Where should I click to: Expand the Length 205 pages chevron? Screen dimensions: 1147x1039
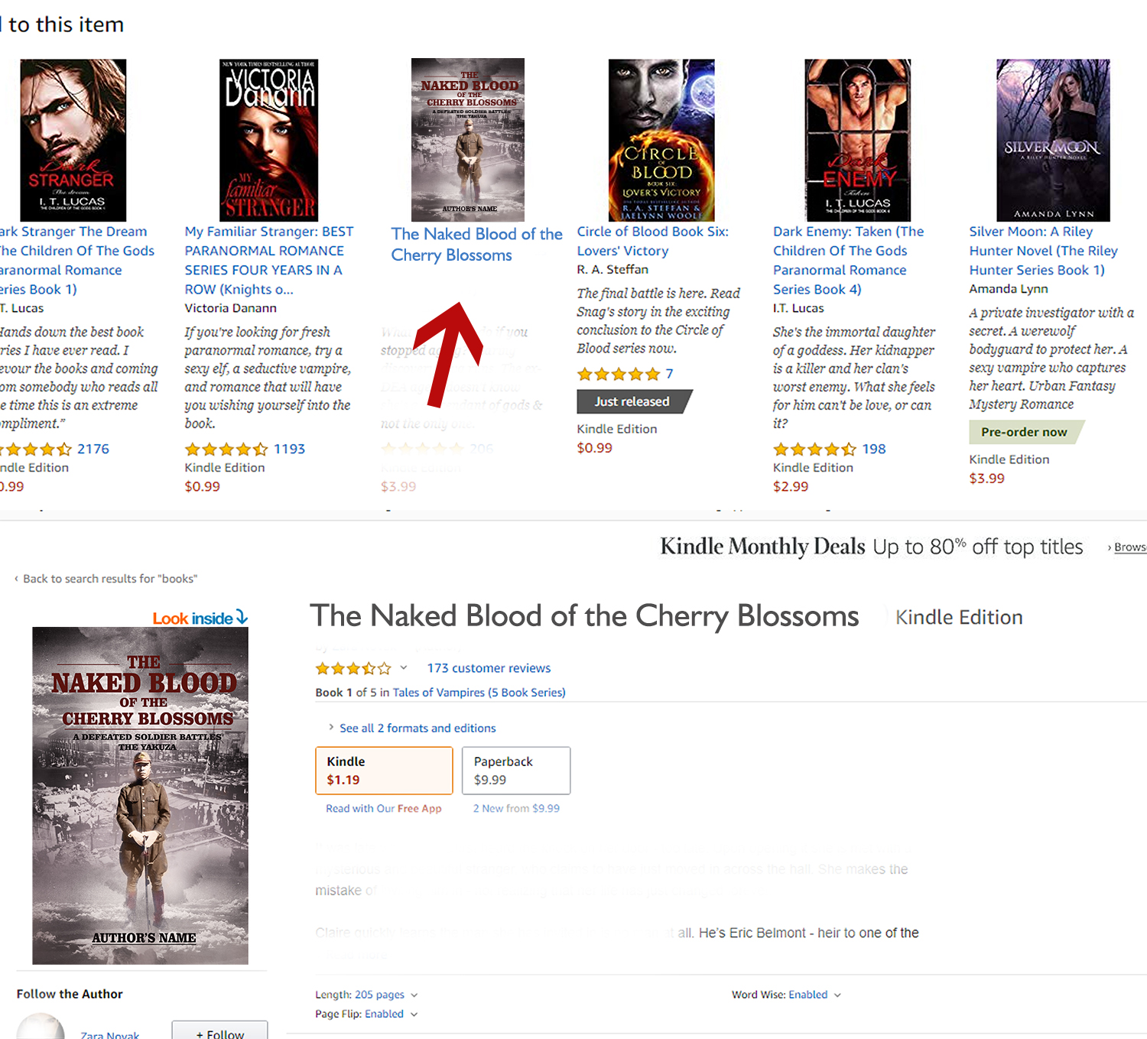[x=414, y=995]
